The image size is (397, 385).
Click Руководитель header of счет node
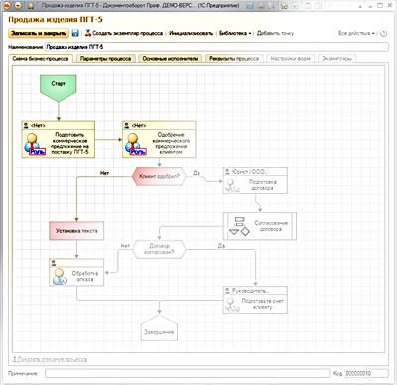coord(255,291)
